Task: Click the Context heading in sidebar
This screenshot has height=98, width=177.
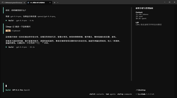Action: (139, 12)
